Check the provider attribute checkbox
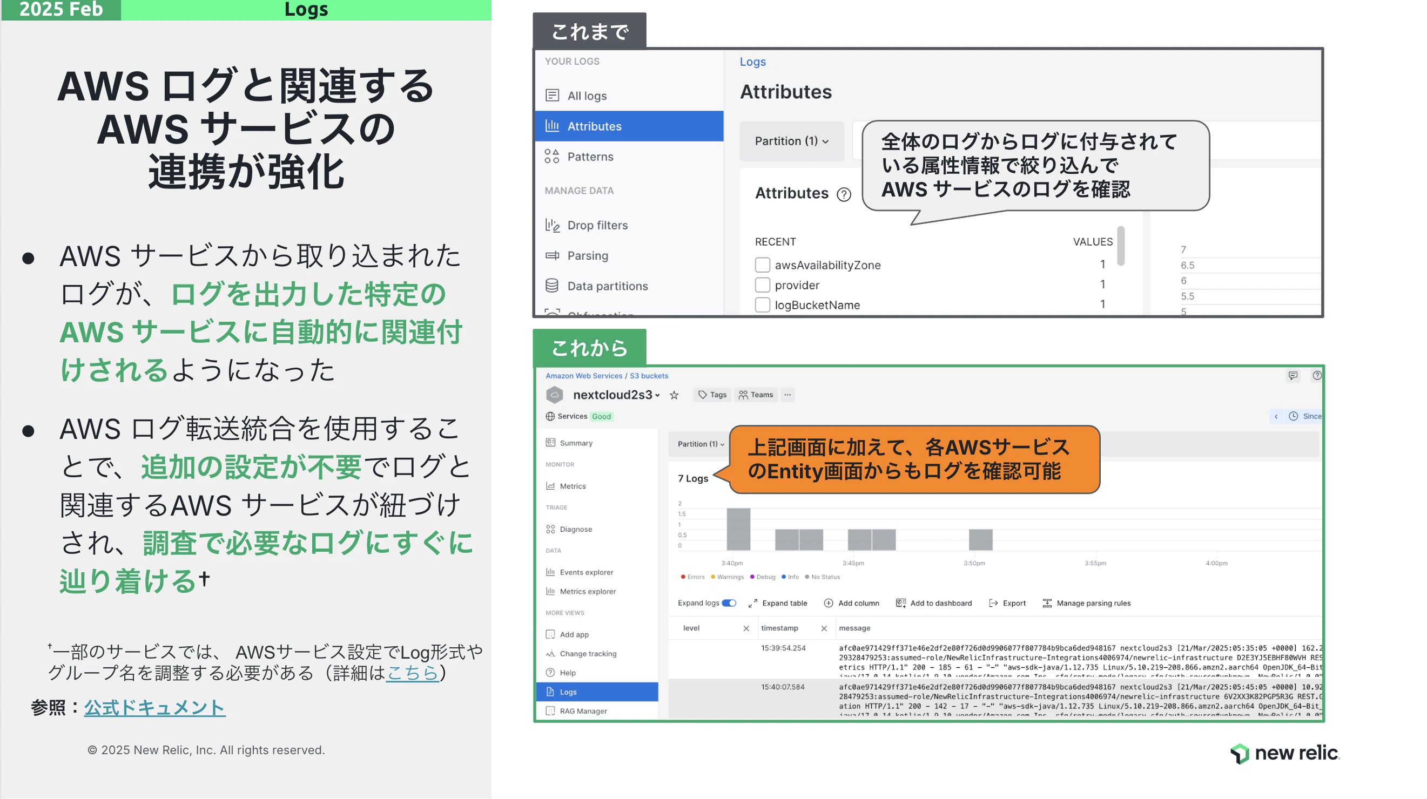 coord(762,285)
